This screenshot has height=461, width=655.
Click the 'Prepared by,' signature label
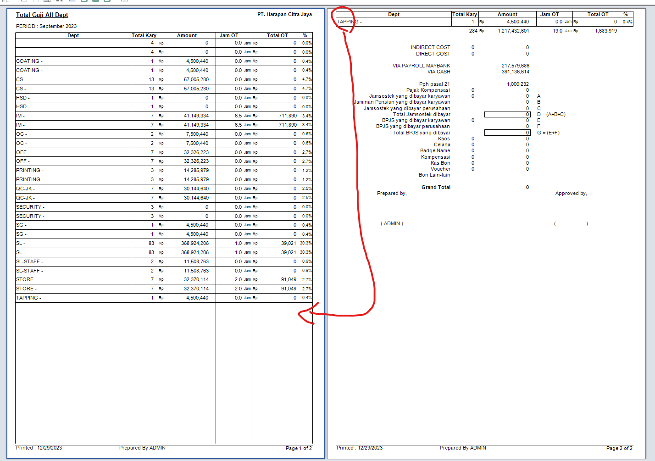[392, 194]
